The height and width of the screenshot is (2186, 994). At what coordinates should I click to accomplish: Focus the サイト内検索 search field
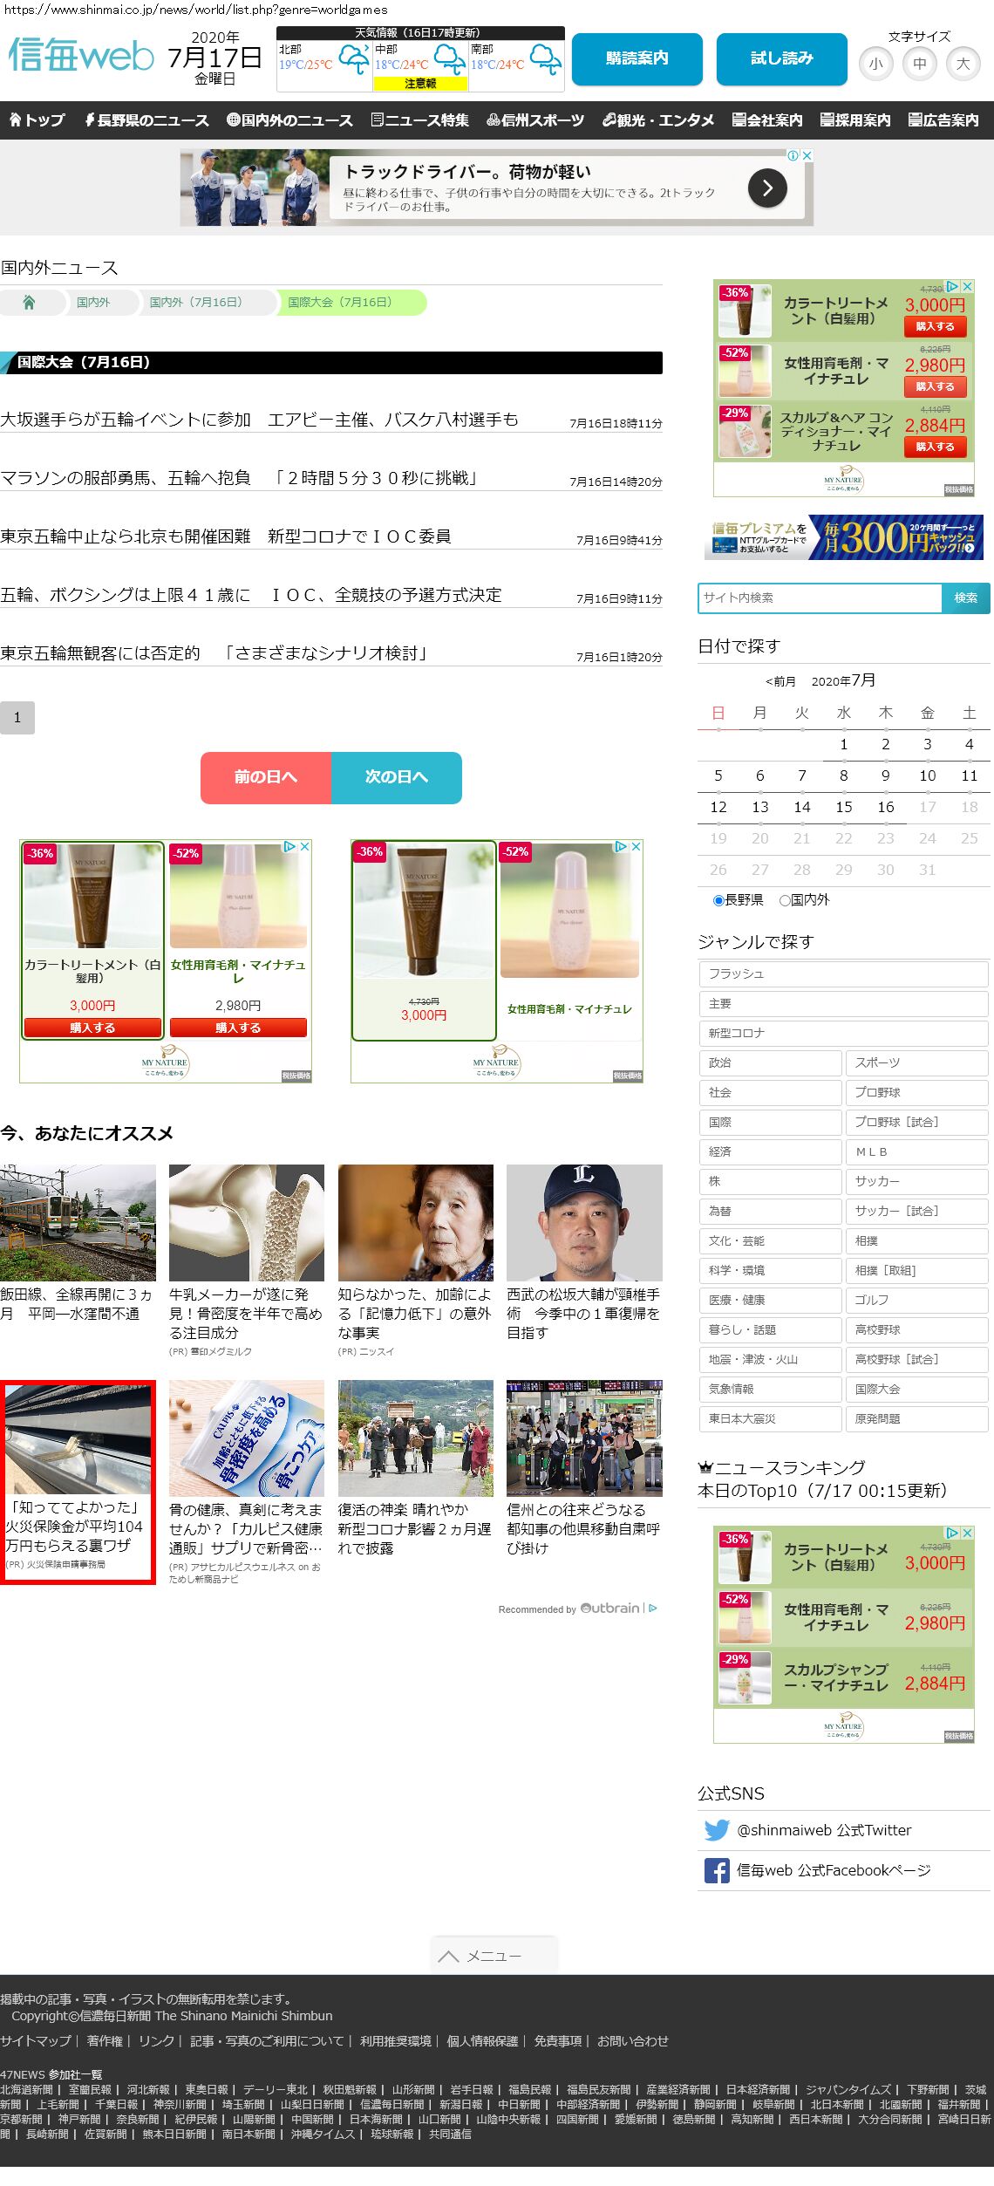click(x=820, y=598)
